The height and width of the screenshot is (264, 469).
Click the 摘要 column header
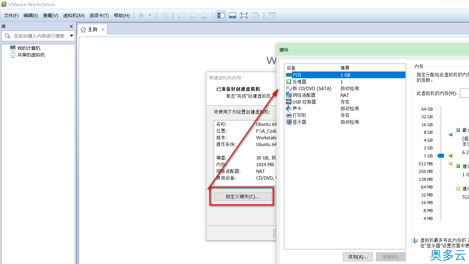(x=372, y=68)
